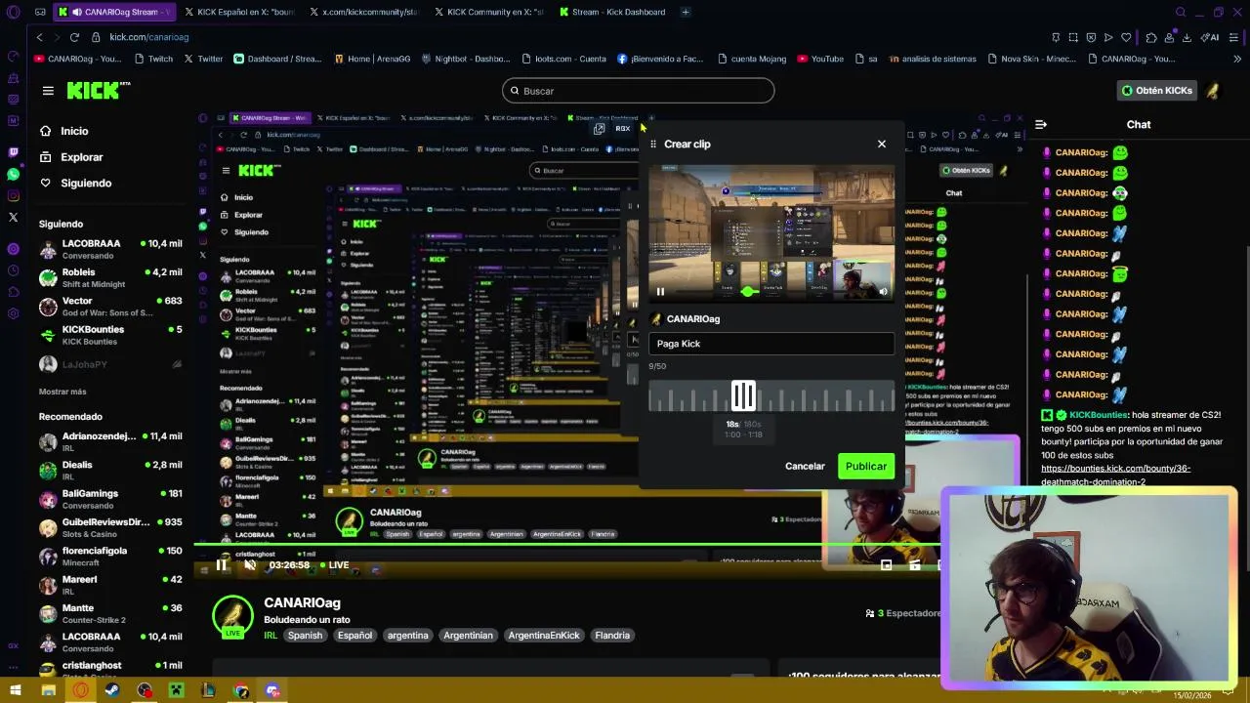Screen dimensions: 1250x703
Task: Open florenciafigola recommended channel
Action: tap(110, 557)
